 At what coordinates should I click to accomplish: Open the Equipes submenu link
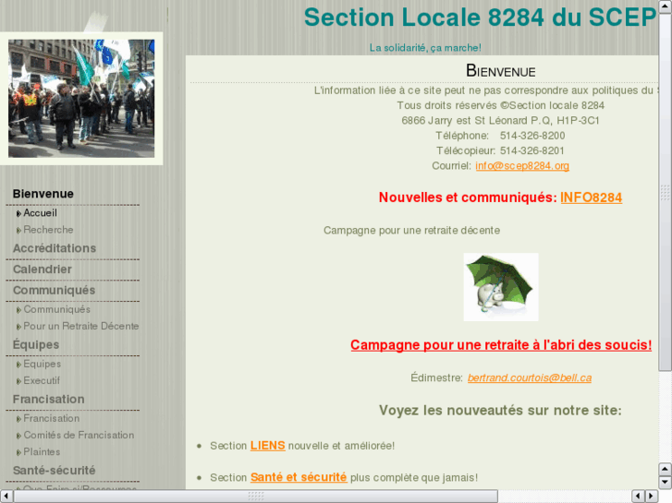42,364
